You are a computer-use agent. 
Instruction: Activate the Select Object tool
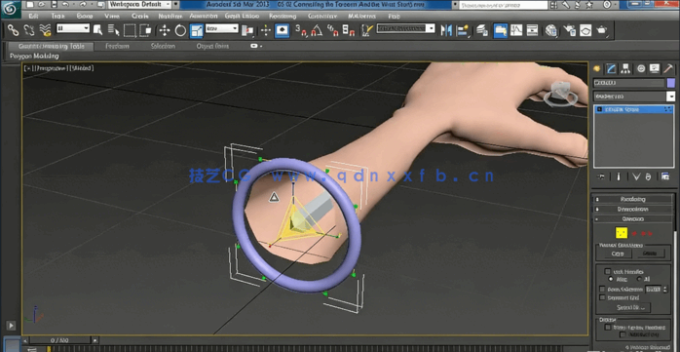(x=98, y=30)
